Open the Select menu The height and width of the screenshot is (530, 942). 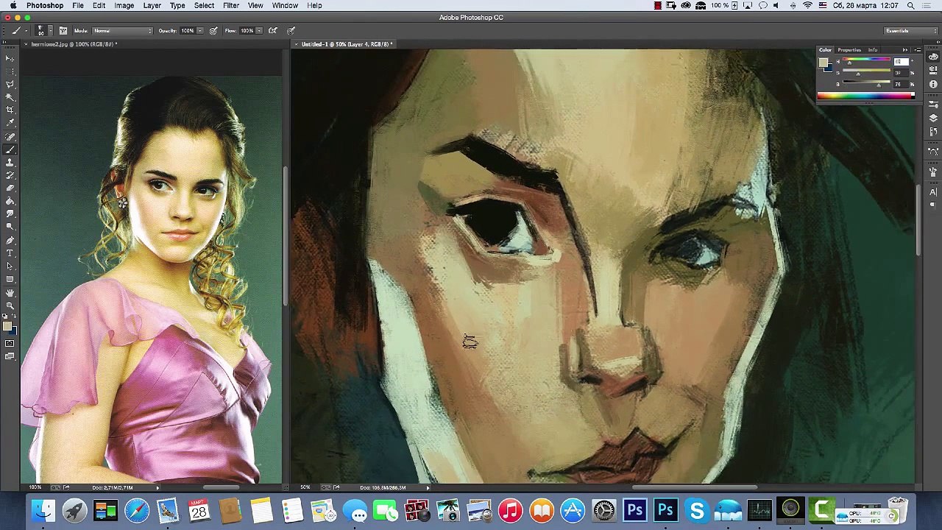click(204, 5)
